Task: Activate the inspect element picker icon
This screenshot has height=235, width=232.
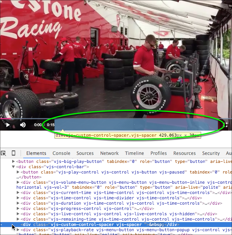Action: 4,153
